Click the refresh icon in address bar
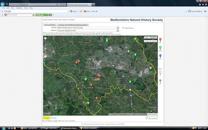208x130 pixels. [63, 5]
